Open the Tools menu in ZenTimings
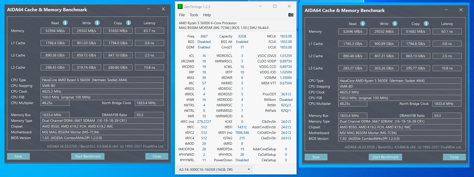This screenshot has width=474, height=177. coord(194,15)
